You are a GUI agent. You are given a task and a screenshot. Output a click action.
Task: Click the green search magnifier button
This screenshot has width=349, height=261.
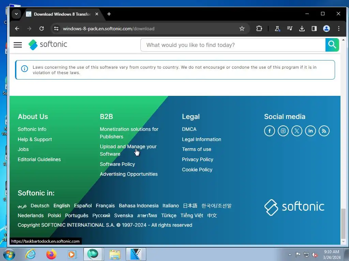tap(332, 45)
